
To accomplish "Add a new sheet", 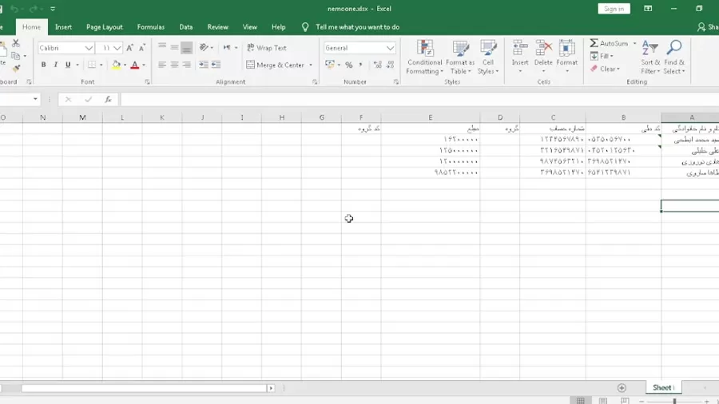I will (x=622, y=388).
